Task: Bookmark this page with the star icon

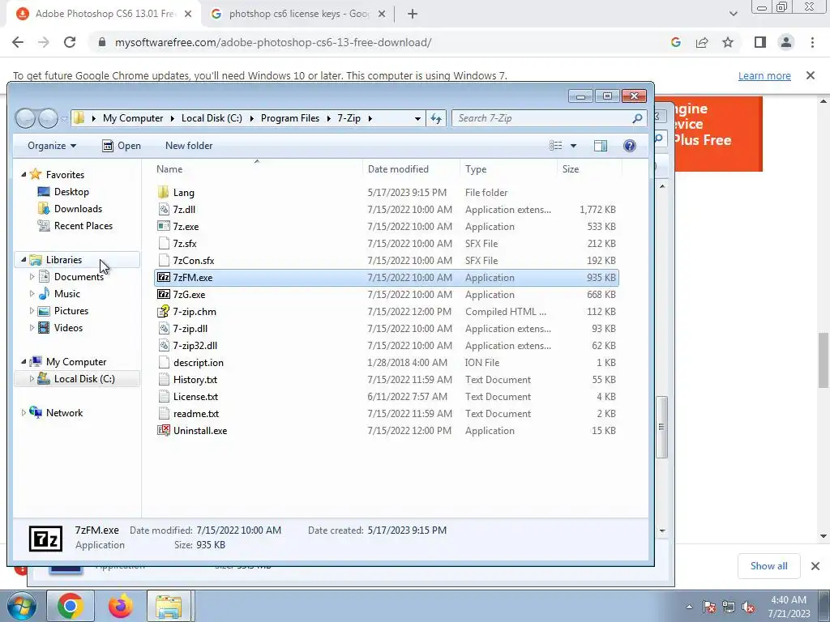Action: click(x=728, y=42)
